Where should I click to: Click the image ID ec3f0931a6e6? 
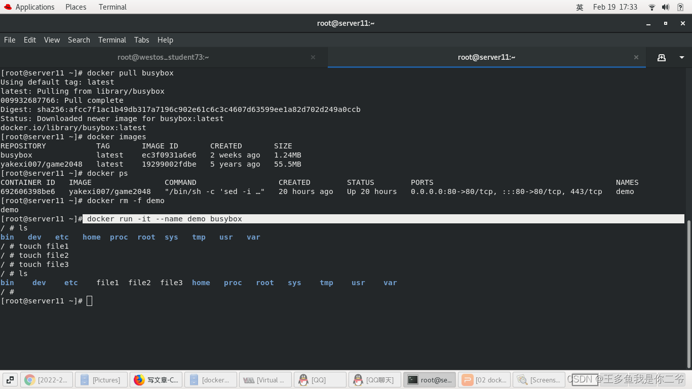pyautogui.click(x=169, y=155)
